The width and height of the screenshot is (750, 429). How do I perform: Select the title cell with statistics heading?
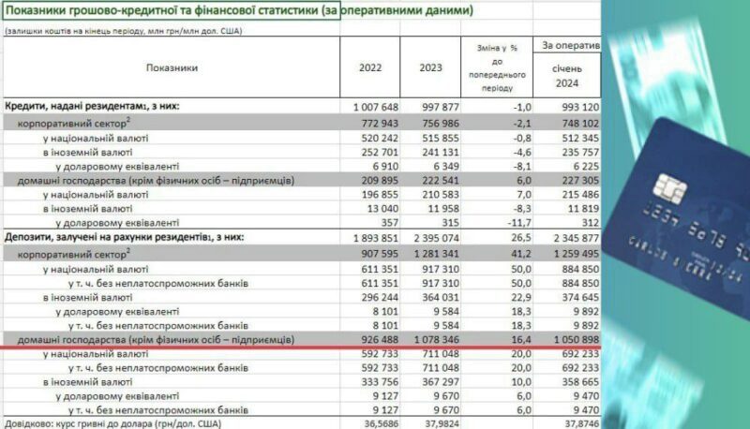(x=240, y=11)
